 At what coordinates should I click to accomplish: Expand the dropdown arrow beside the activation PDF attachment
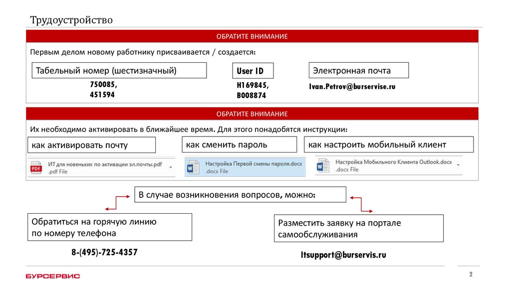tap(171, 167)
